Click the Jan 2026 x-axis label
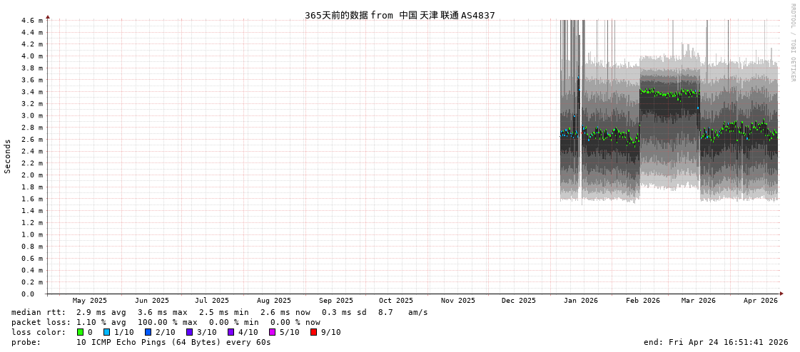Screen dimensions: 800x352 [580, 301]
